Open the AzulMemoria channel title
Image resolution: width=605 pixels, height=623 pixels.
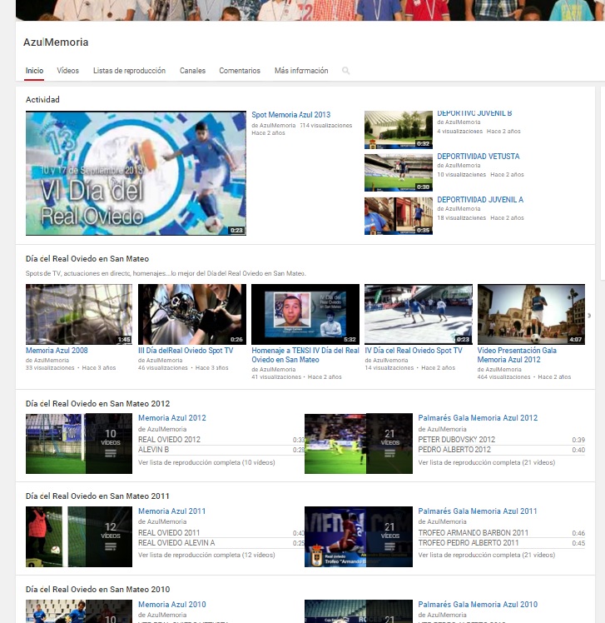(56, 42)
